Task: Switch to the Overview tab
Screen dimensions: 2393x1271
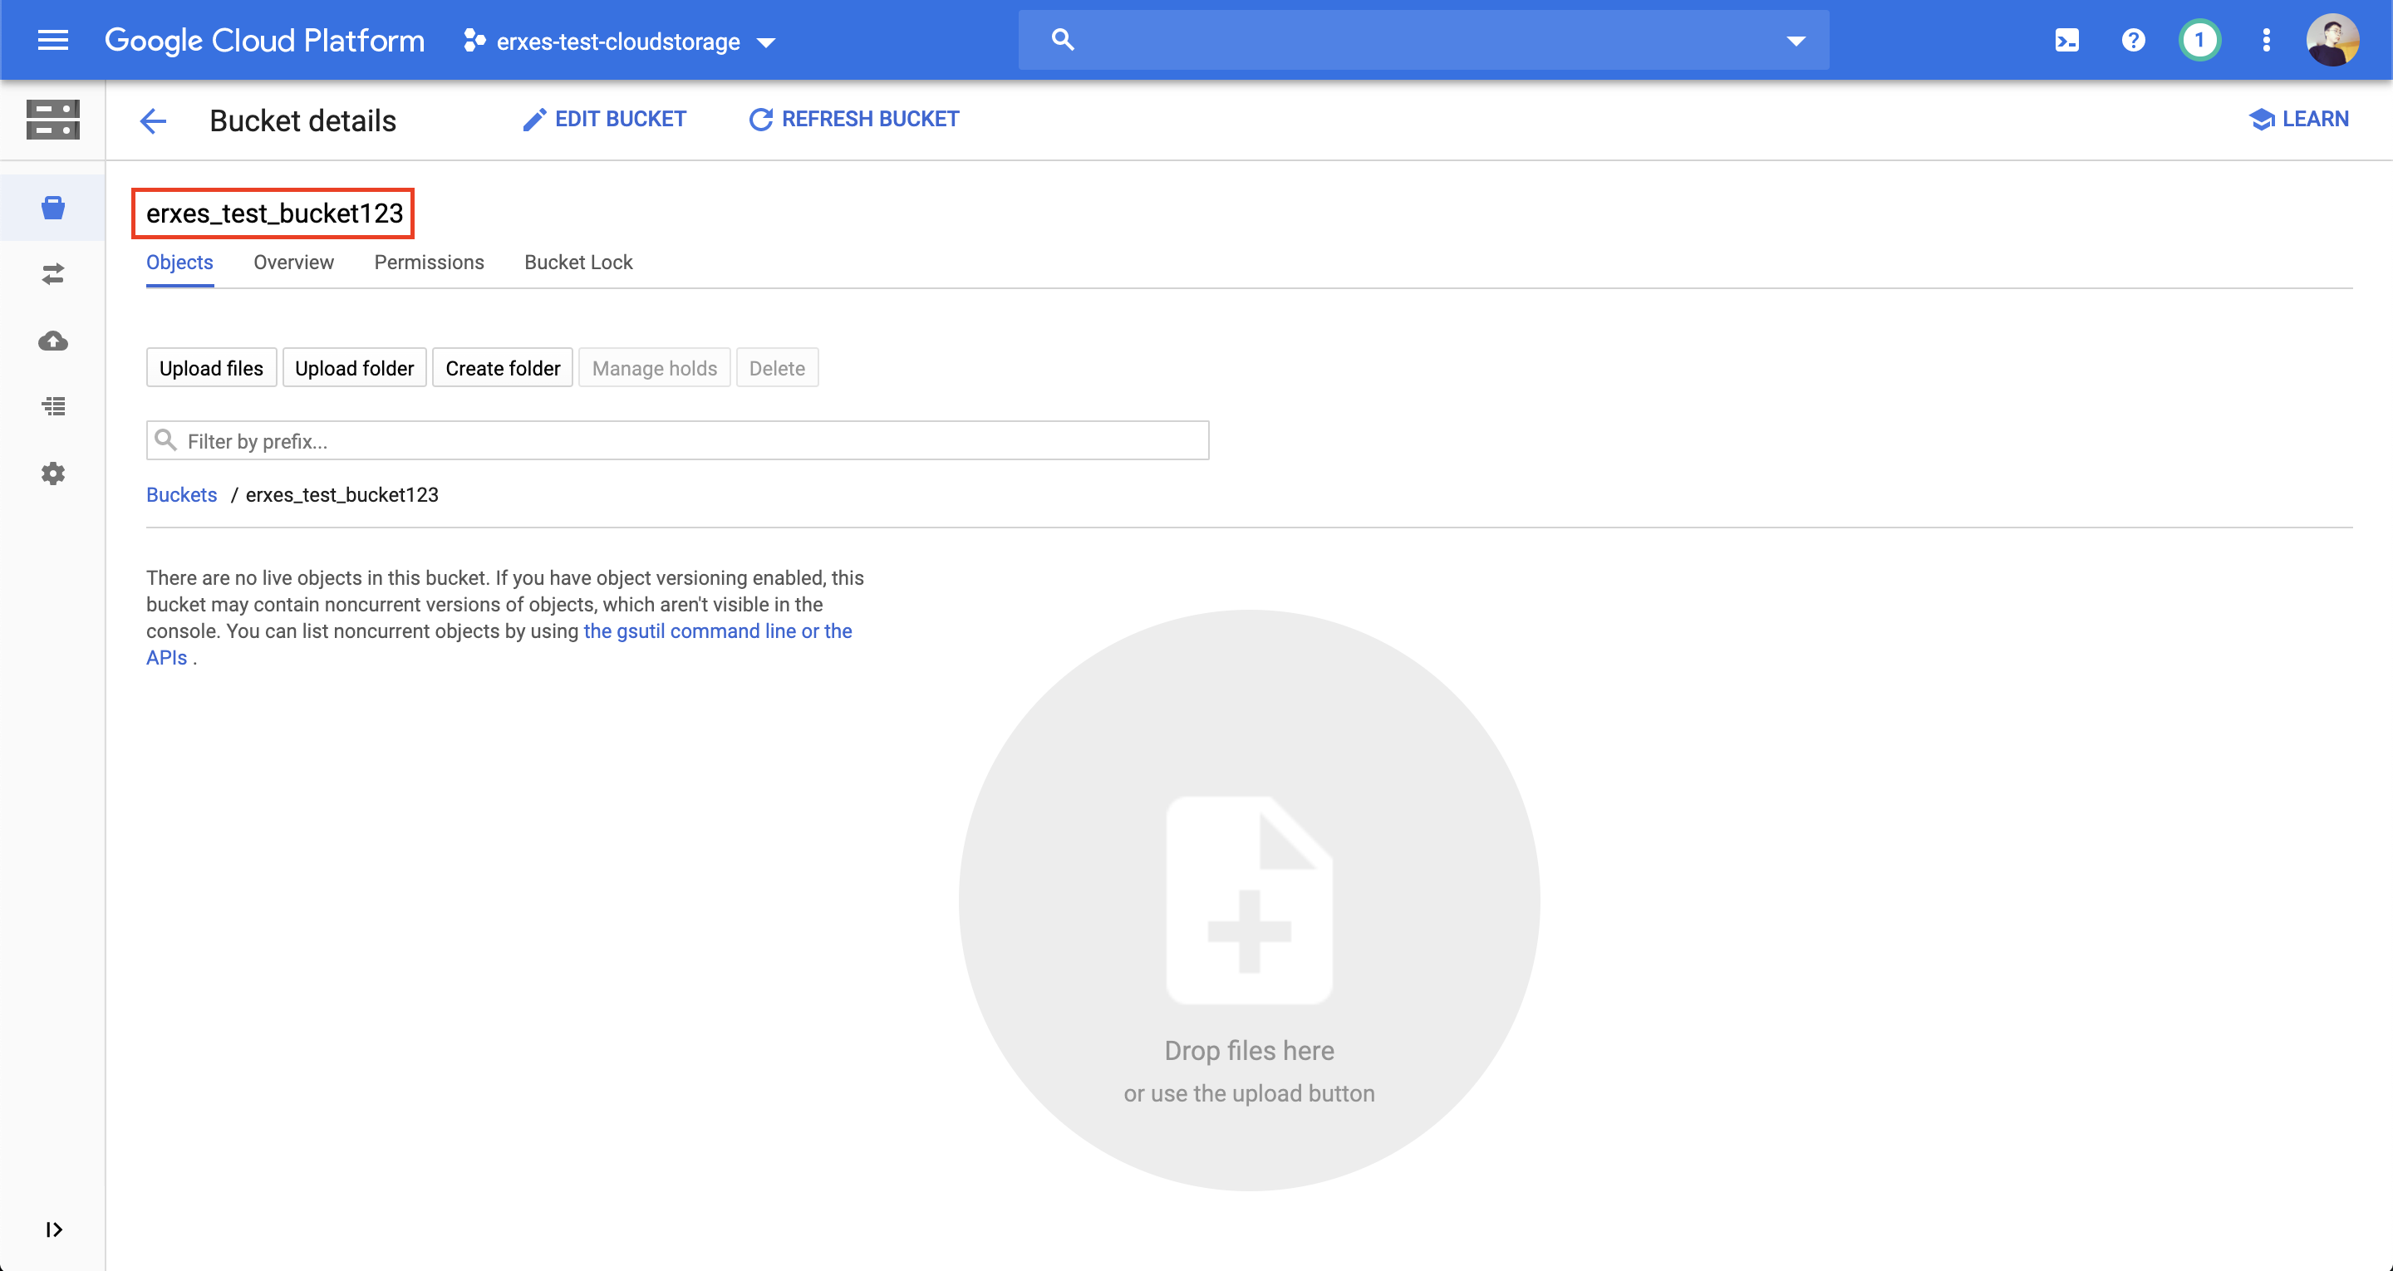Action: pos(293,263)
